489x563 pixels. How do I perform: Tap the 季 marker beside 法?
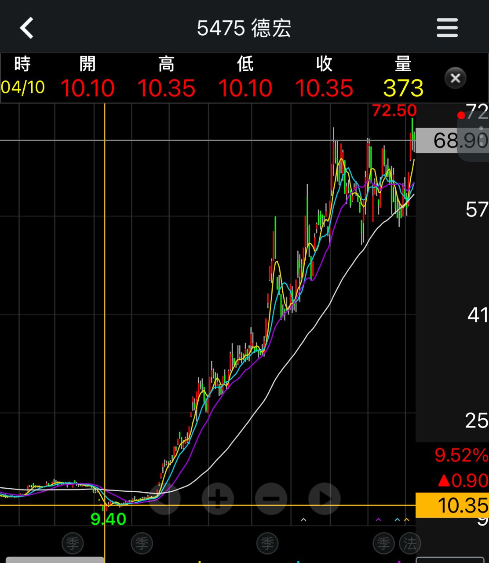tap(384, 544)
